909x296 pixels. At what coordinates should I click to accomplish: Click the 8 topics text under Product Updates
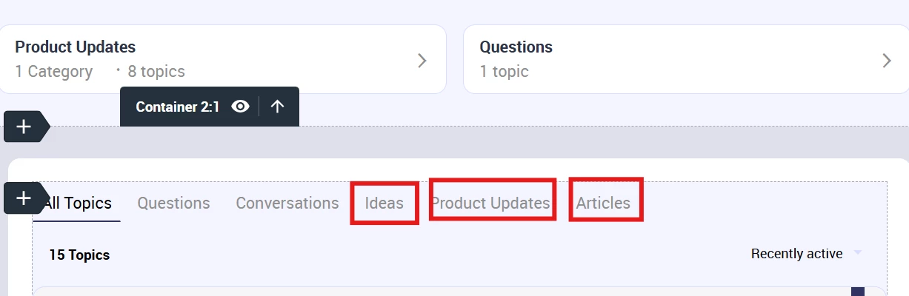pyautogui.click(x=156, y=72)
